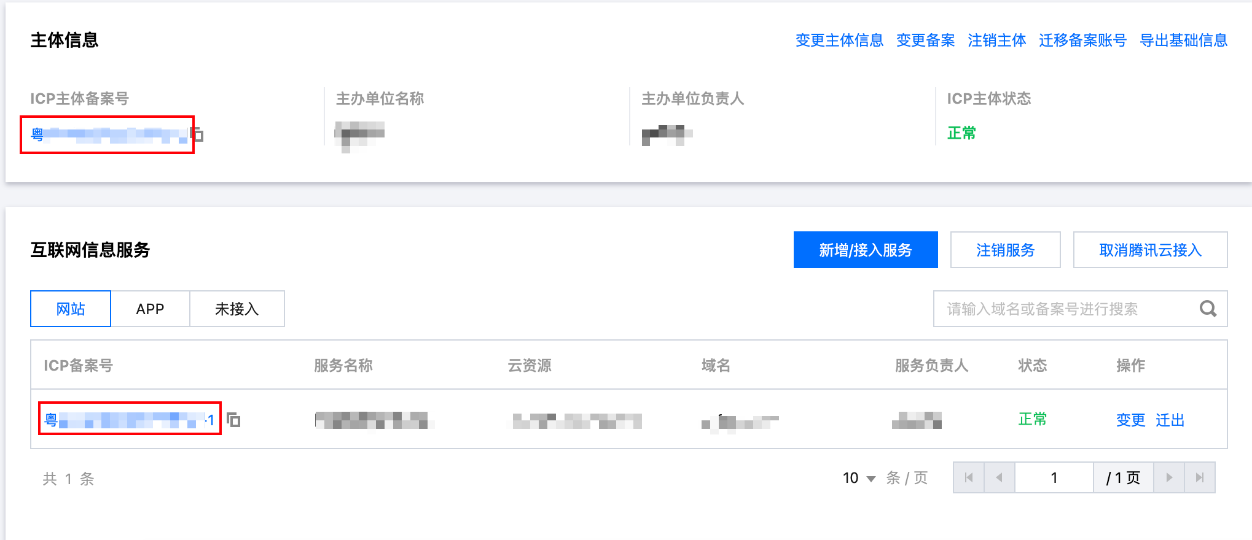The image size is (1252, 540).
Task: Go to the previous page
Action: (1000, 477)
